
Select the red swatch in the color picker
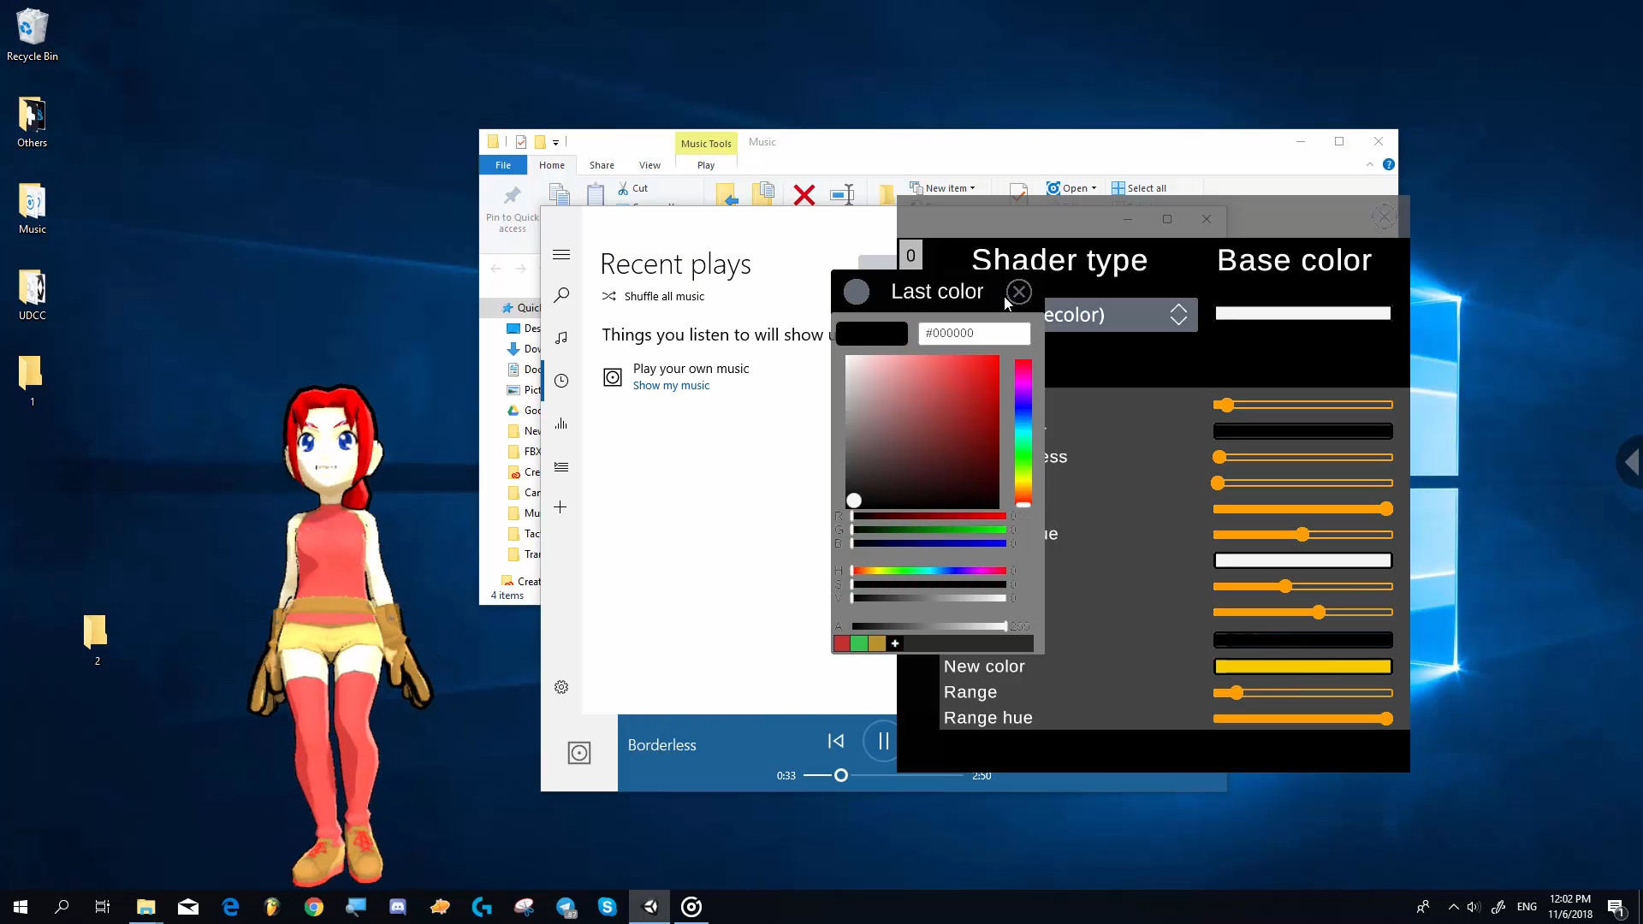pos(844,643)
